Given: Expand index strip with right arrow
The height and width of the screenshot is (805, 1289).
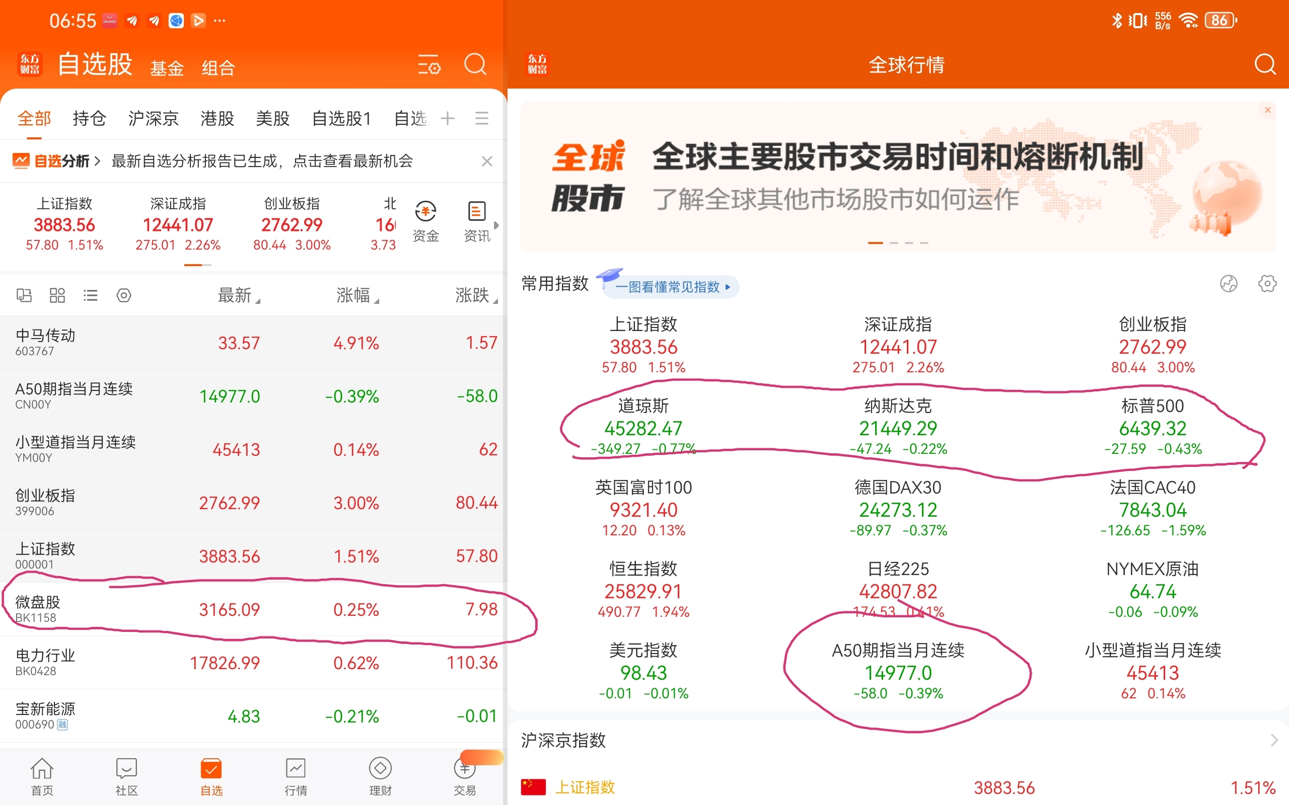Looking at the screenshot, I should 496,225.
